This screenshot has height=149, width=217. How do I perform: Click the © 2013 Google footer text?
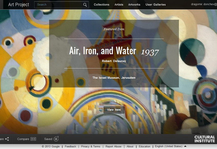[x=51, y=146]
